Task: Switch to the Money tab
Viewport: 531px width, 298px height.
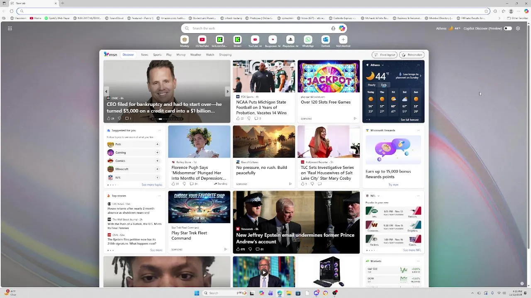Action: (x=181, y=55)
